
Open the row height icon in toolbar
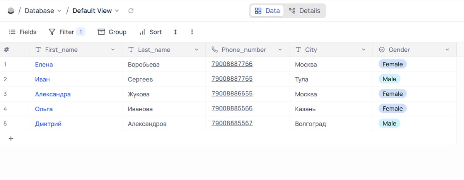176,32
